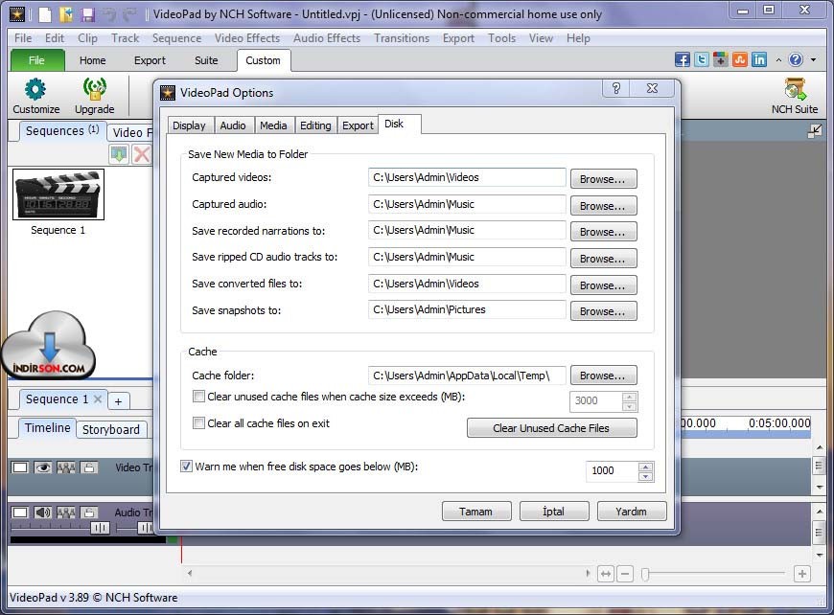Browse for Cache folder location
The width and height of the screenshot is (834, 615).
click(x=603, y=376)
